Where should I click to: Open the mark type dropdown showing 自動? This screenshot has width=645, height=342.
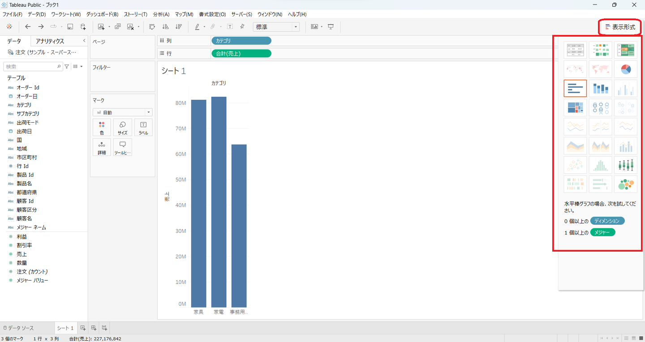click(x=122, y=112)
